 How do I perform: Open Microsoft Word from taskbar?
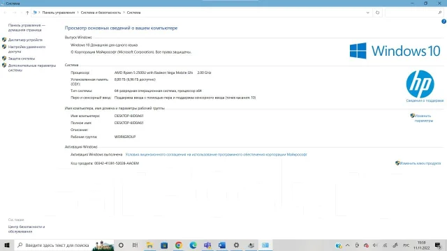point(222,245)
